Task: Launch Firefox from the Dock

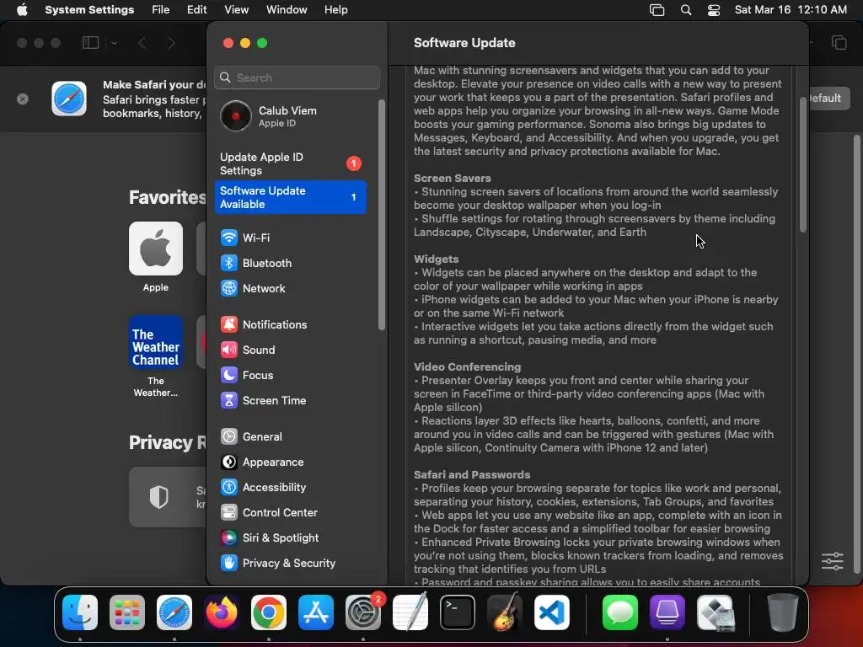Action: point(222,612)
